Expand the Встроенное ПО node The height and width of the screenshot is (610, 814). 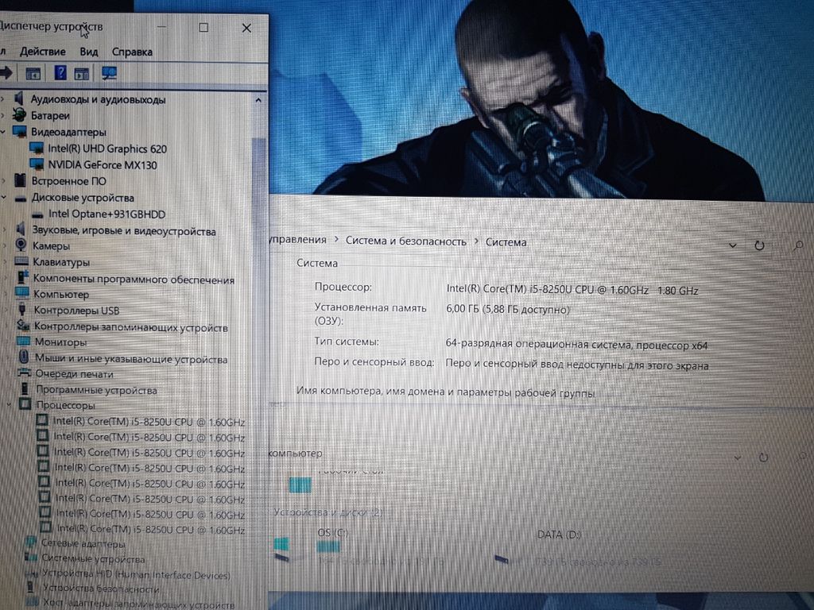[4, 181]
